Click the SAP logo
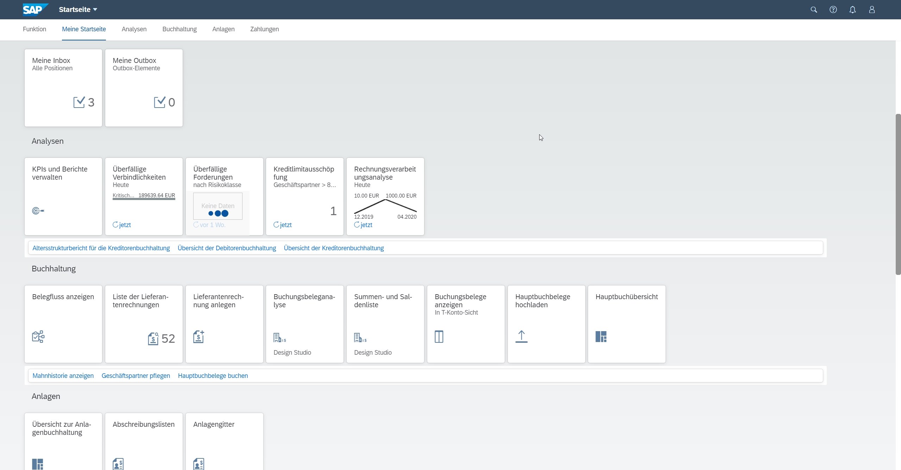The width and height of the screenshot is (901, 470). tap(35, 9)
